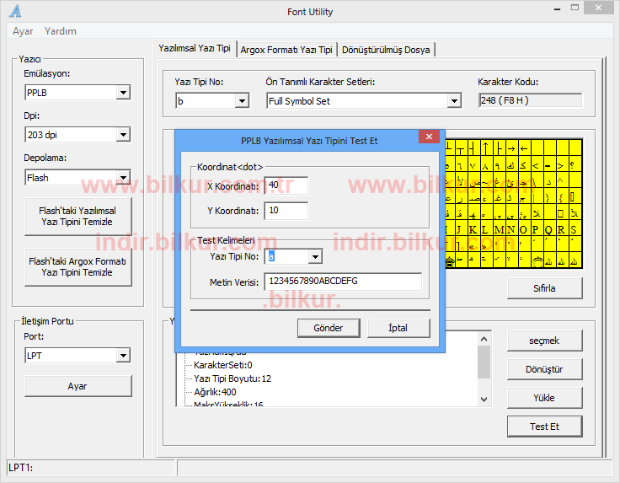Open the Yardım menu
Screen dimensions: 620x483
61,31
